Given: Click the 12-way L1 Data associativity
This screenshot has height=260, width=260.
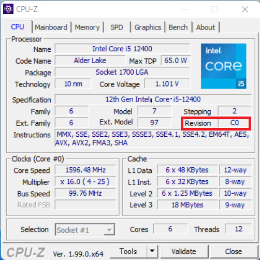Looking at the screenshot, I should tap(235, 170).
